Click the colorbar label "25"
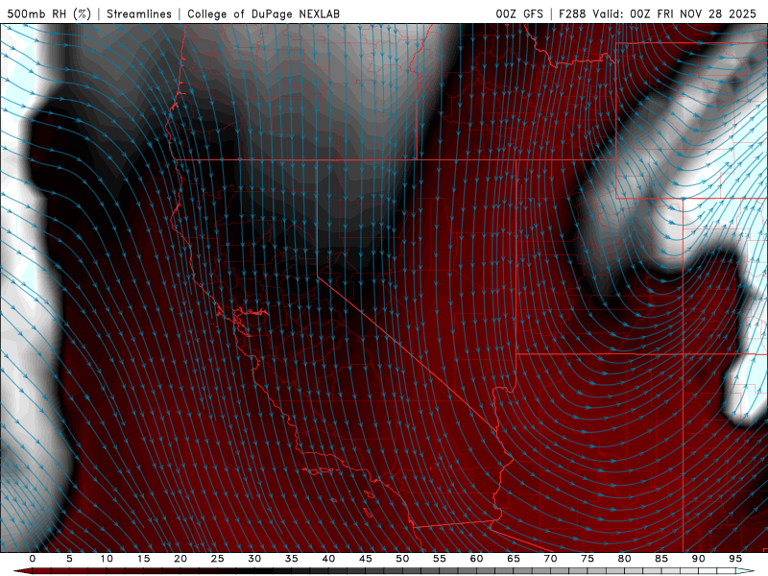Image resolution: width=768 pixels, height=576 pixels. click(218, 559)
